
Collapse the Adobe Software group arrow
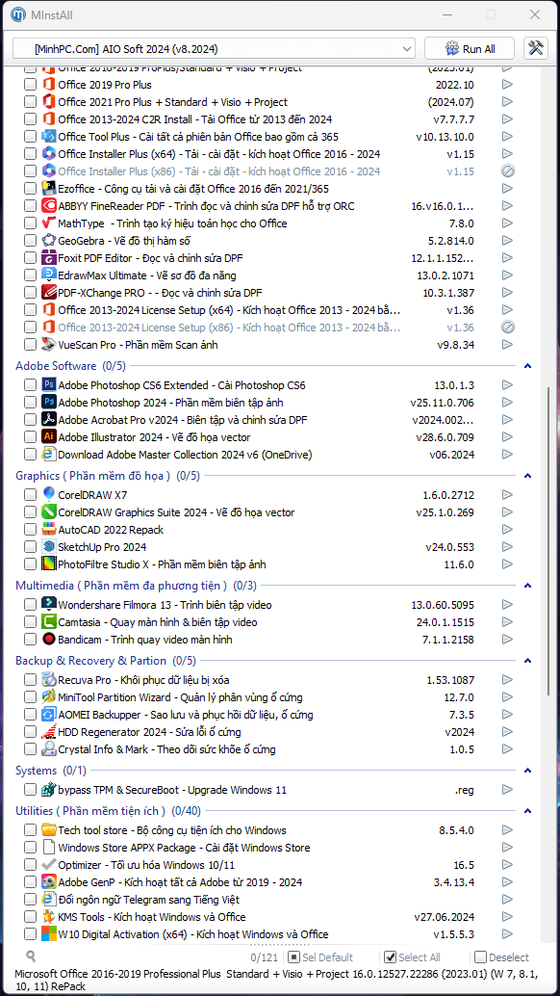click(x=527, y=366)
